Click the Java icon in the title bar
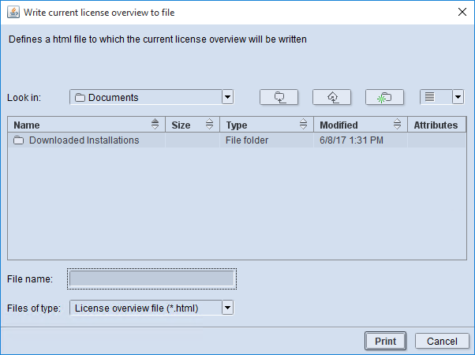This screenshot has width=475, height=355. (x=13, y=12)
